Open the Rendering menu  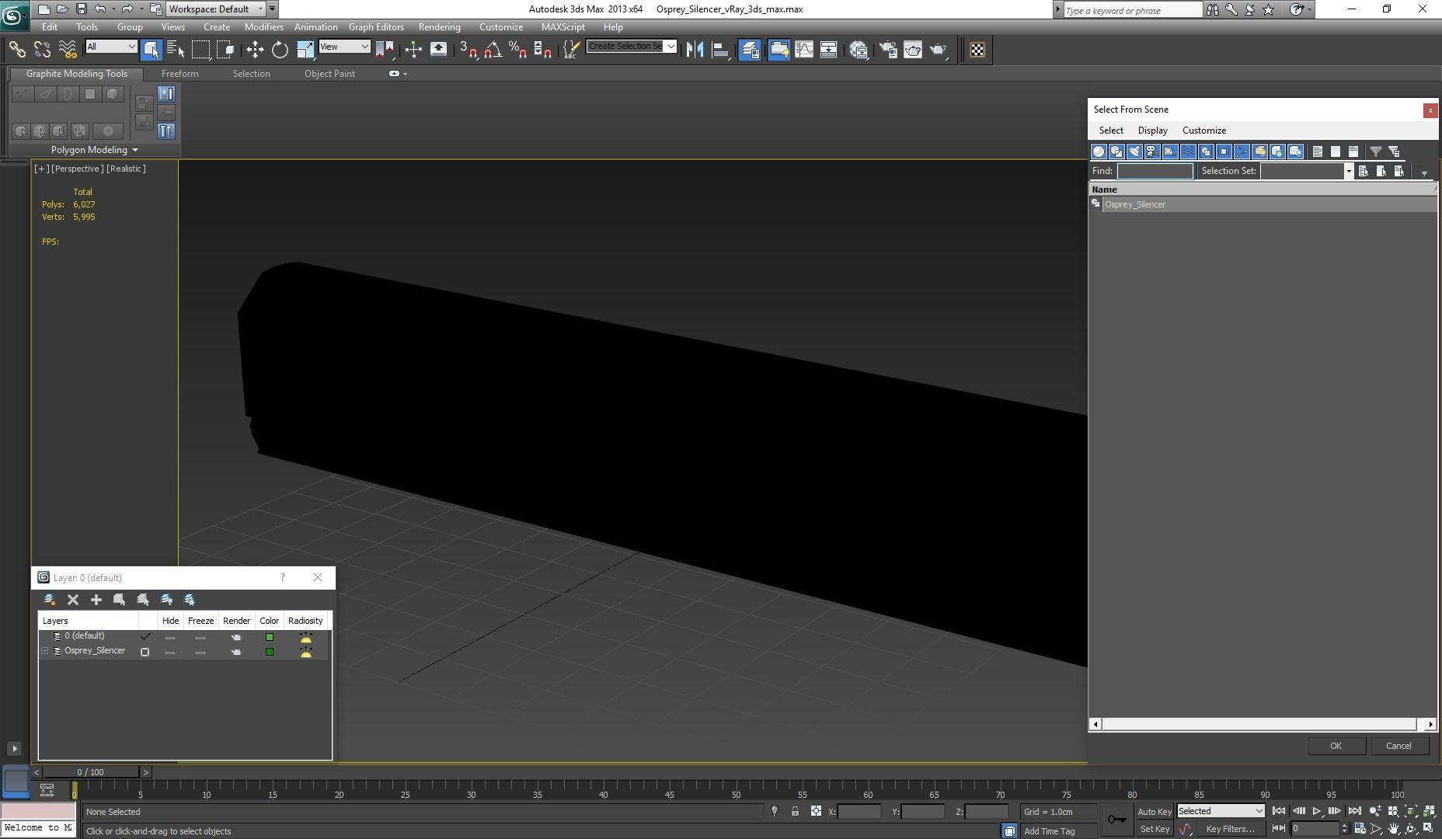point(439,27)
